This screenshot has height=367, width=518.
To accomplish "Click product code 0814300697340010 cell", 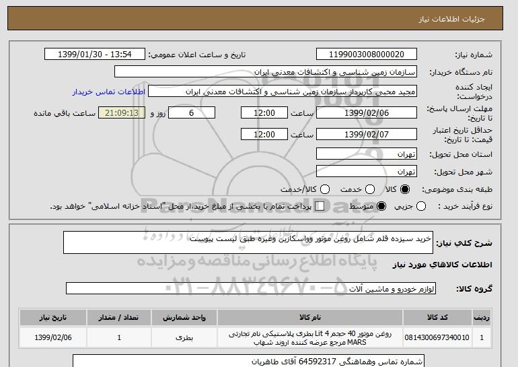I will pyautogui.click(x=437, y=337).
